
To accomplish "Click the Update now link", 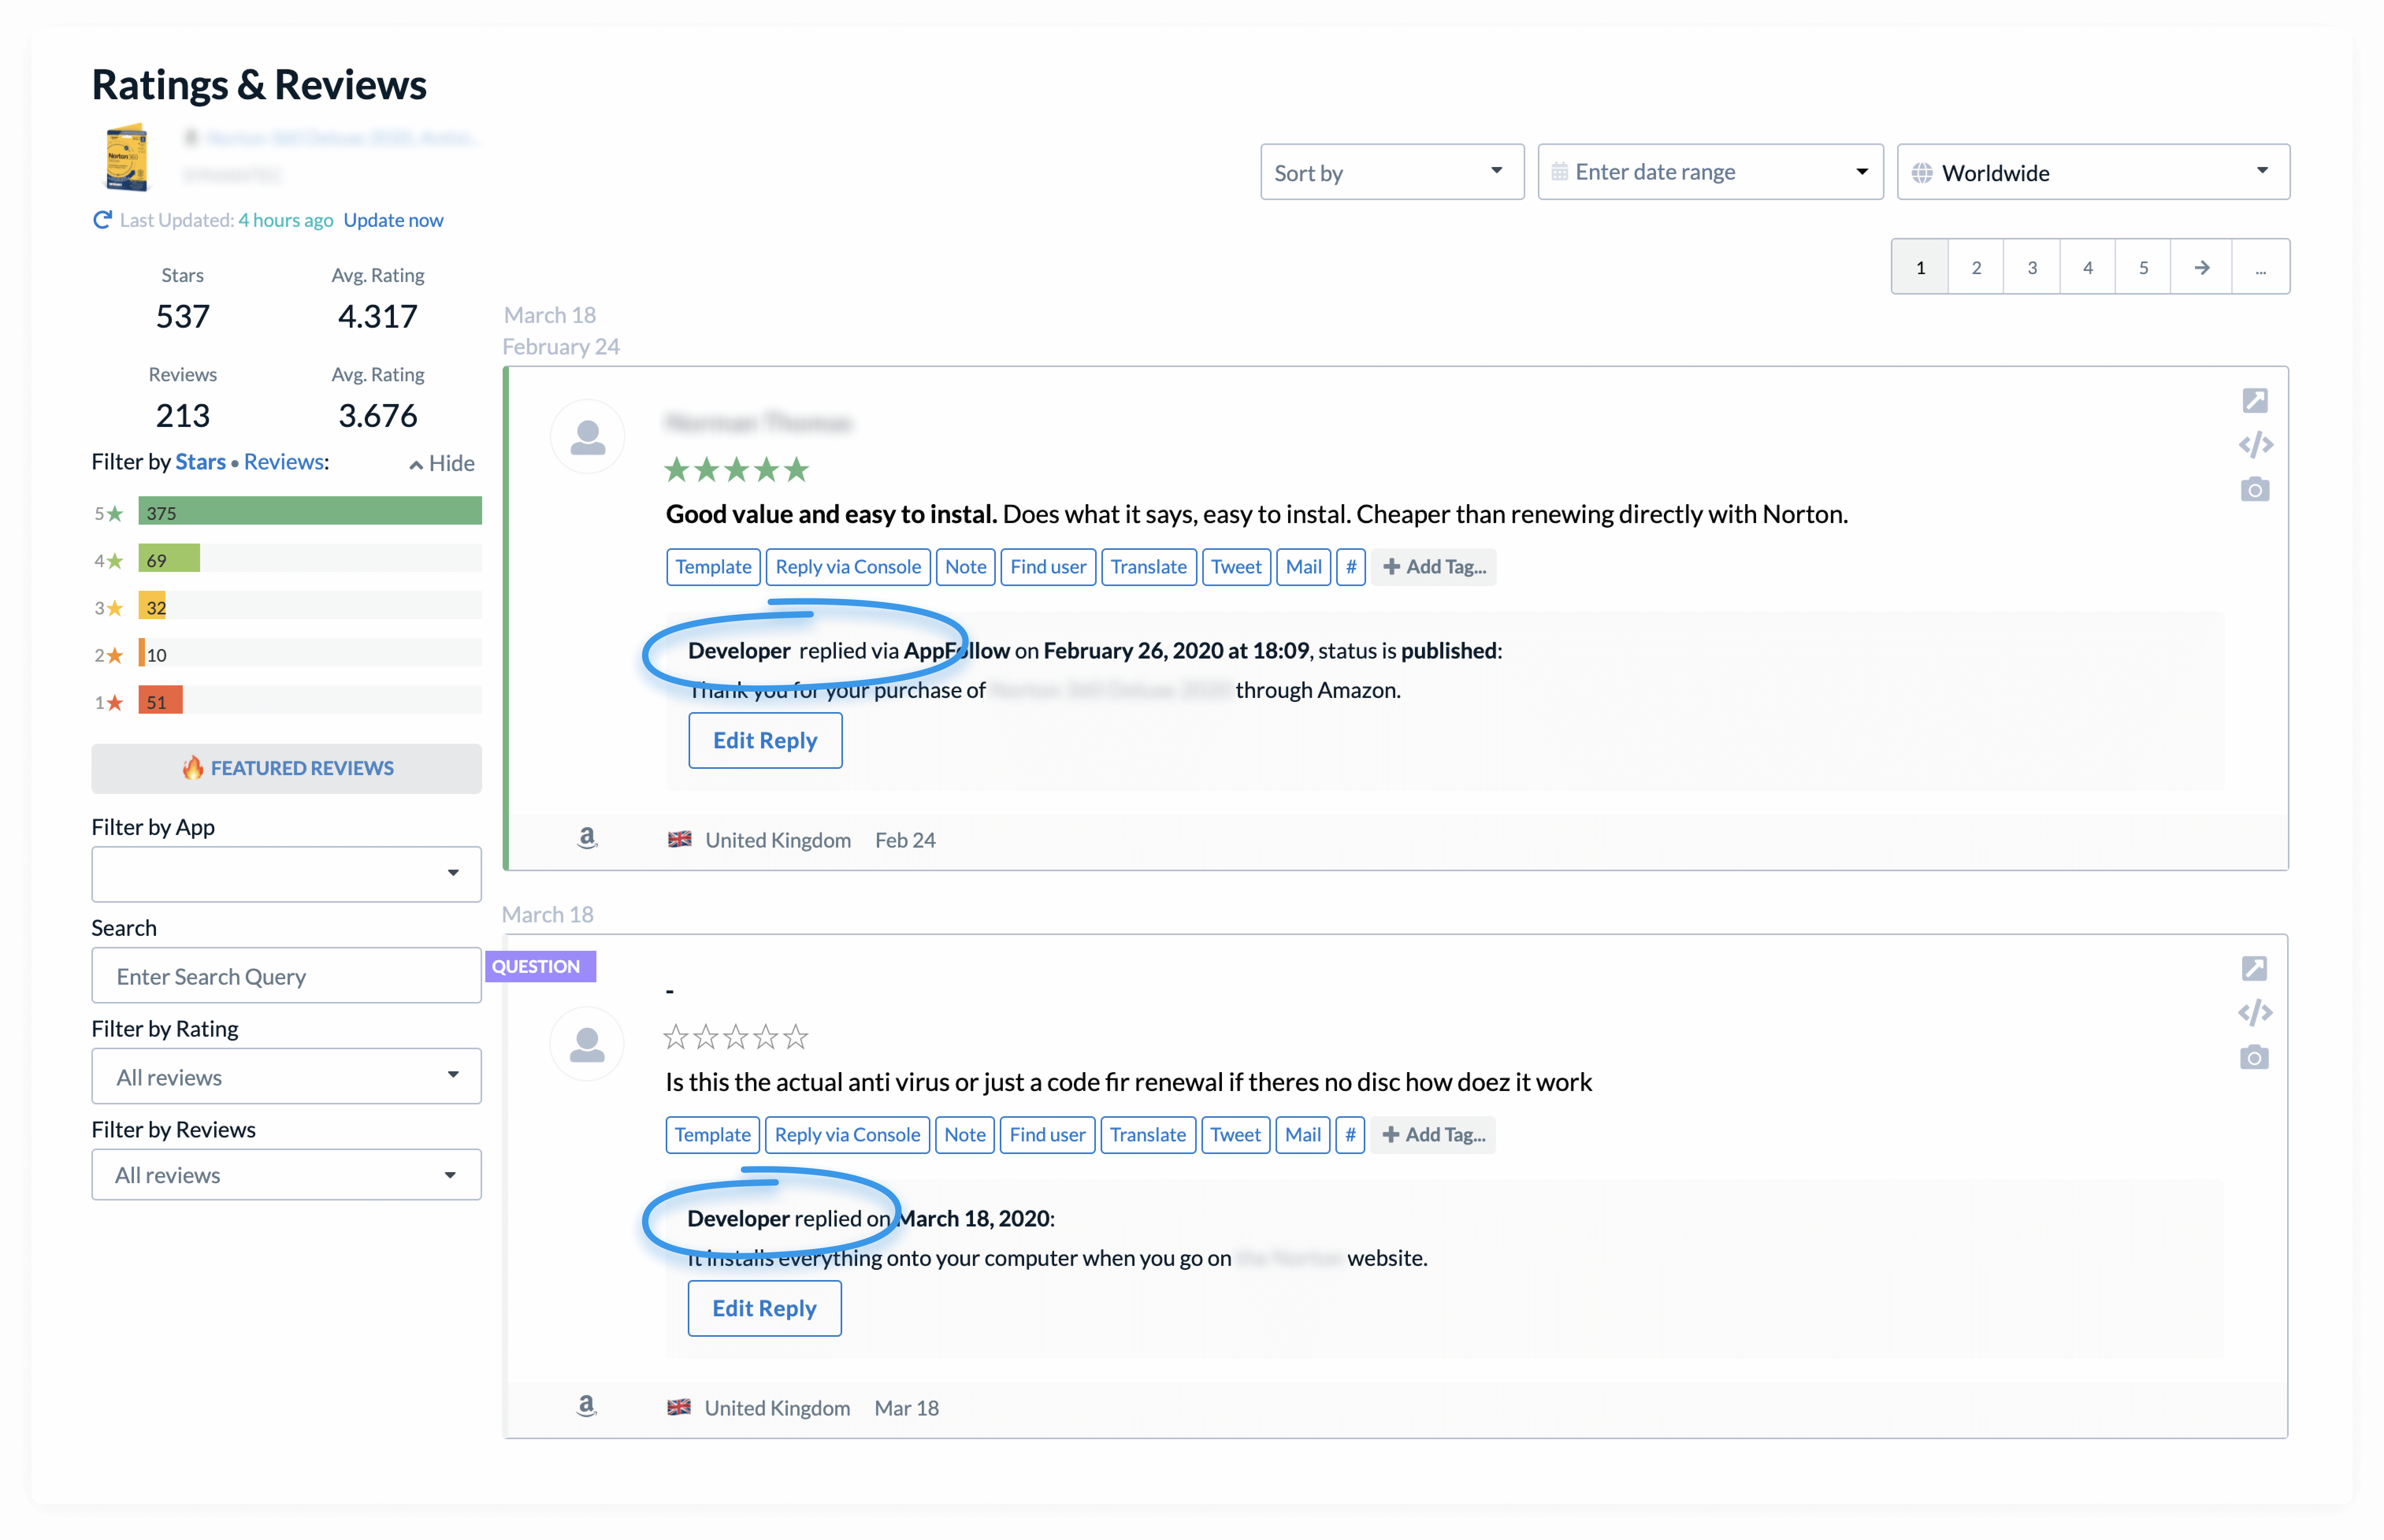I will click(393, 220).
